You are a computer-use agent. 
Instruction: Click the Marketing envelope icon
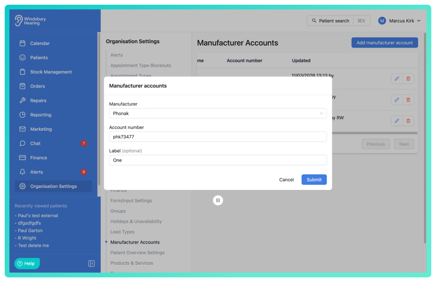23,129
